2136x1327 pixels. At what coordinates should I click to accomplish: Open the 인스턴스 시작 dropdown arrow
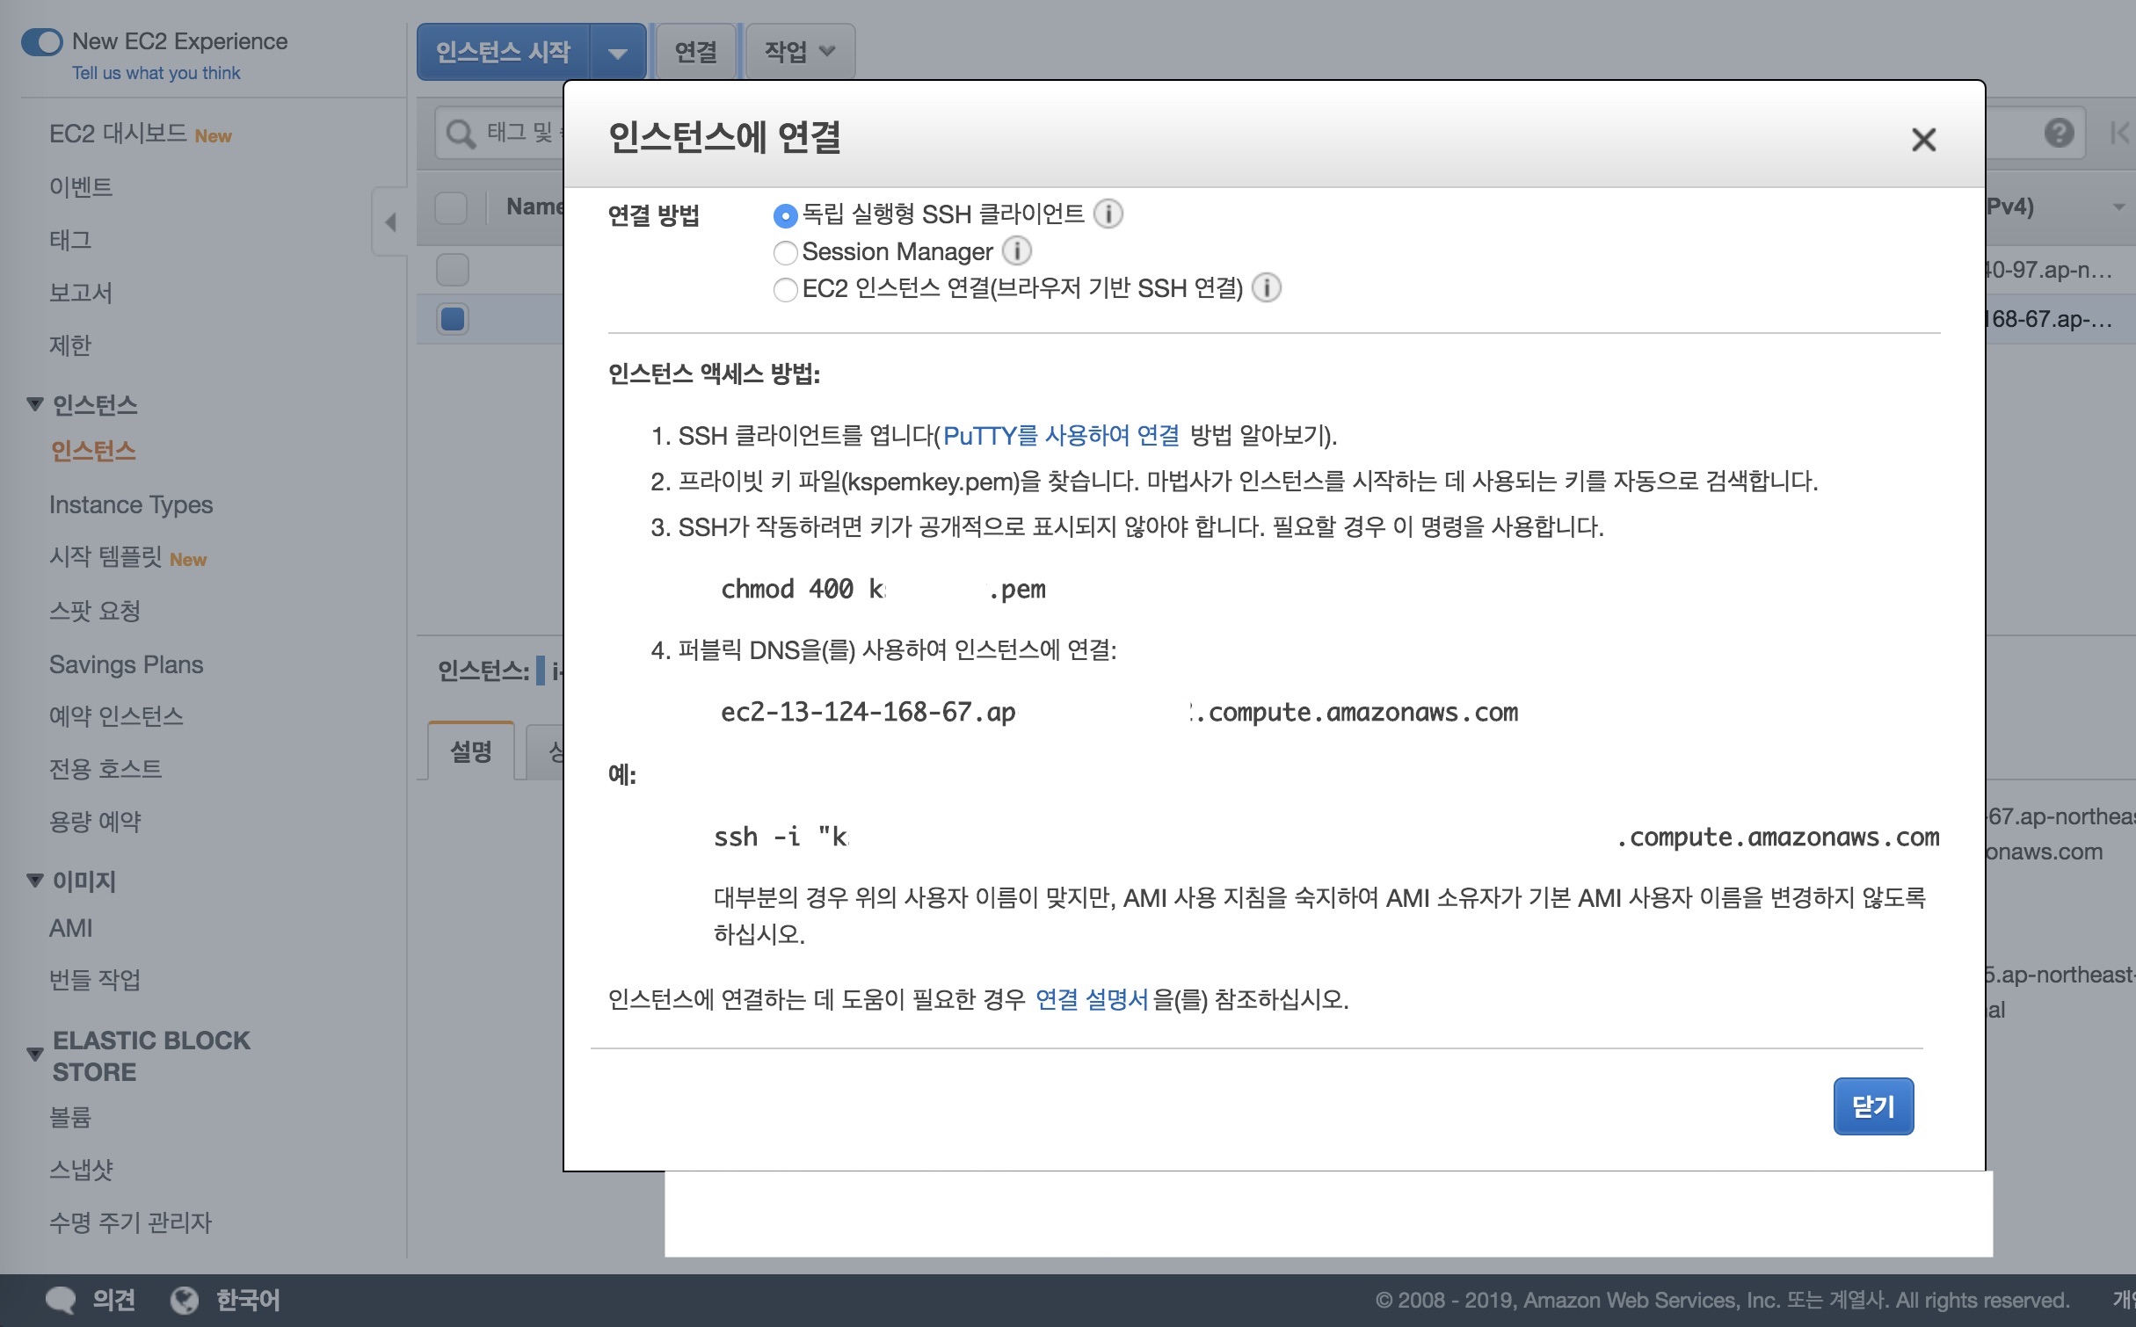(618, 53)
